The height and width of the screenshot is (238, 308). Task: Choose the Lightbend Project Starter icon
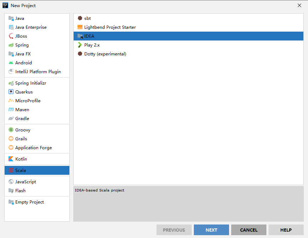[x=80, y=27]
